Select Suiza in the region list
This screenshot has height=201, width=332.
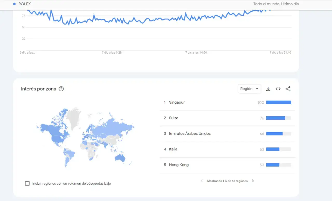[x=174, y=118]
